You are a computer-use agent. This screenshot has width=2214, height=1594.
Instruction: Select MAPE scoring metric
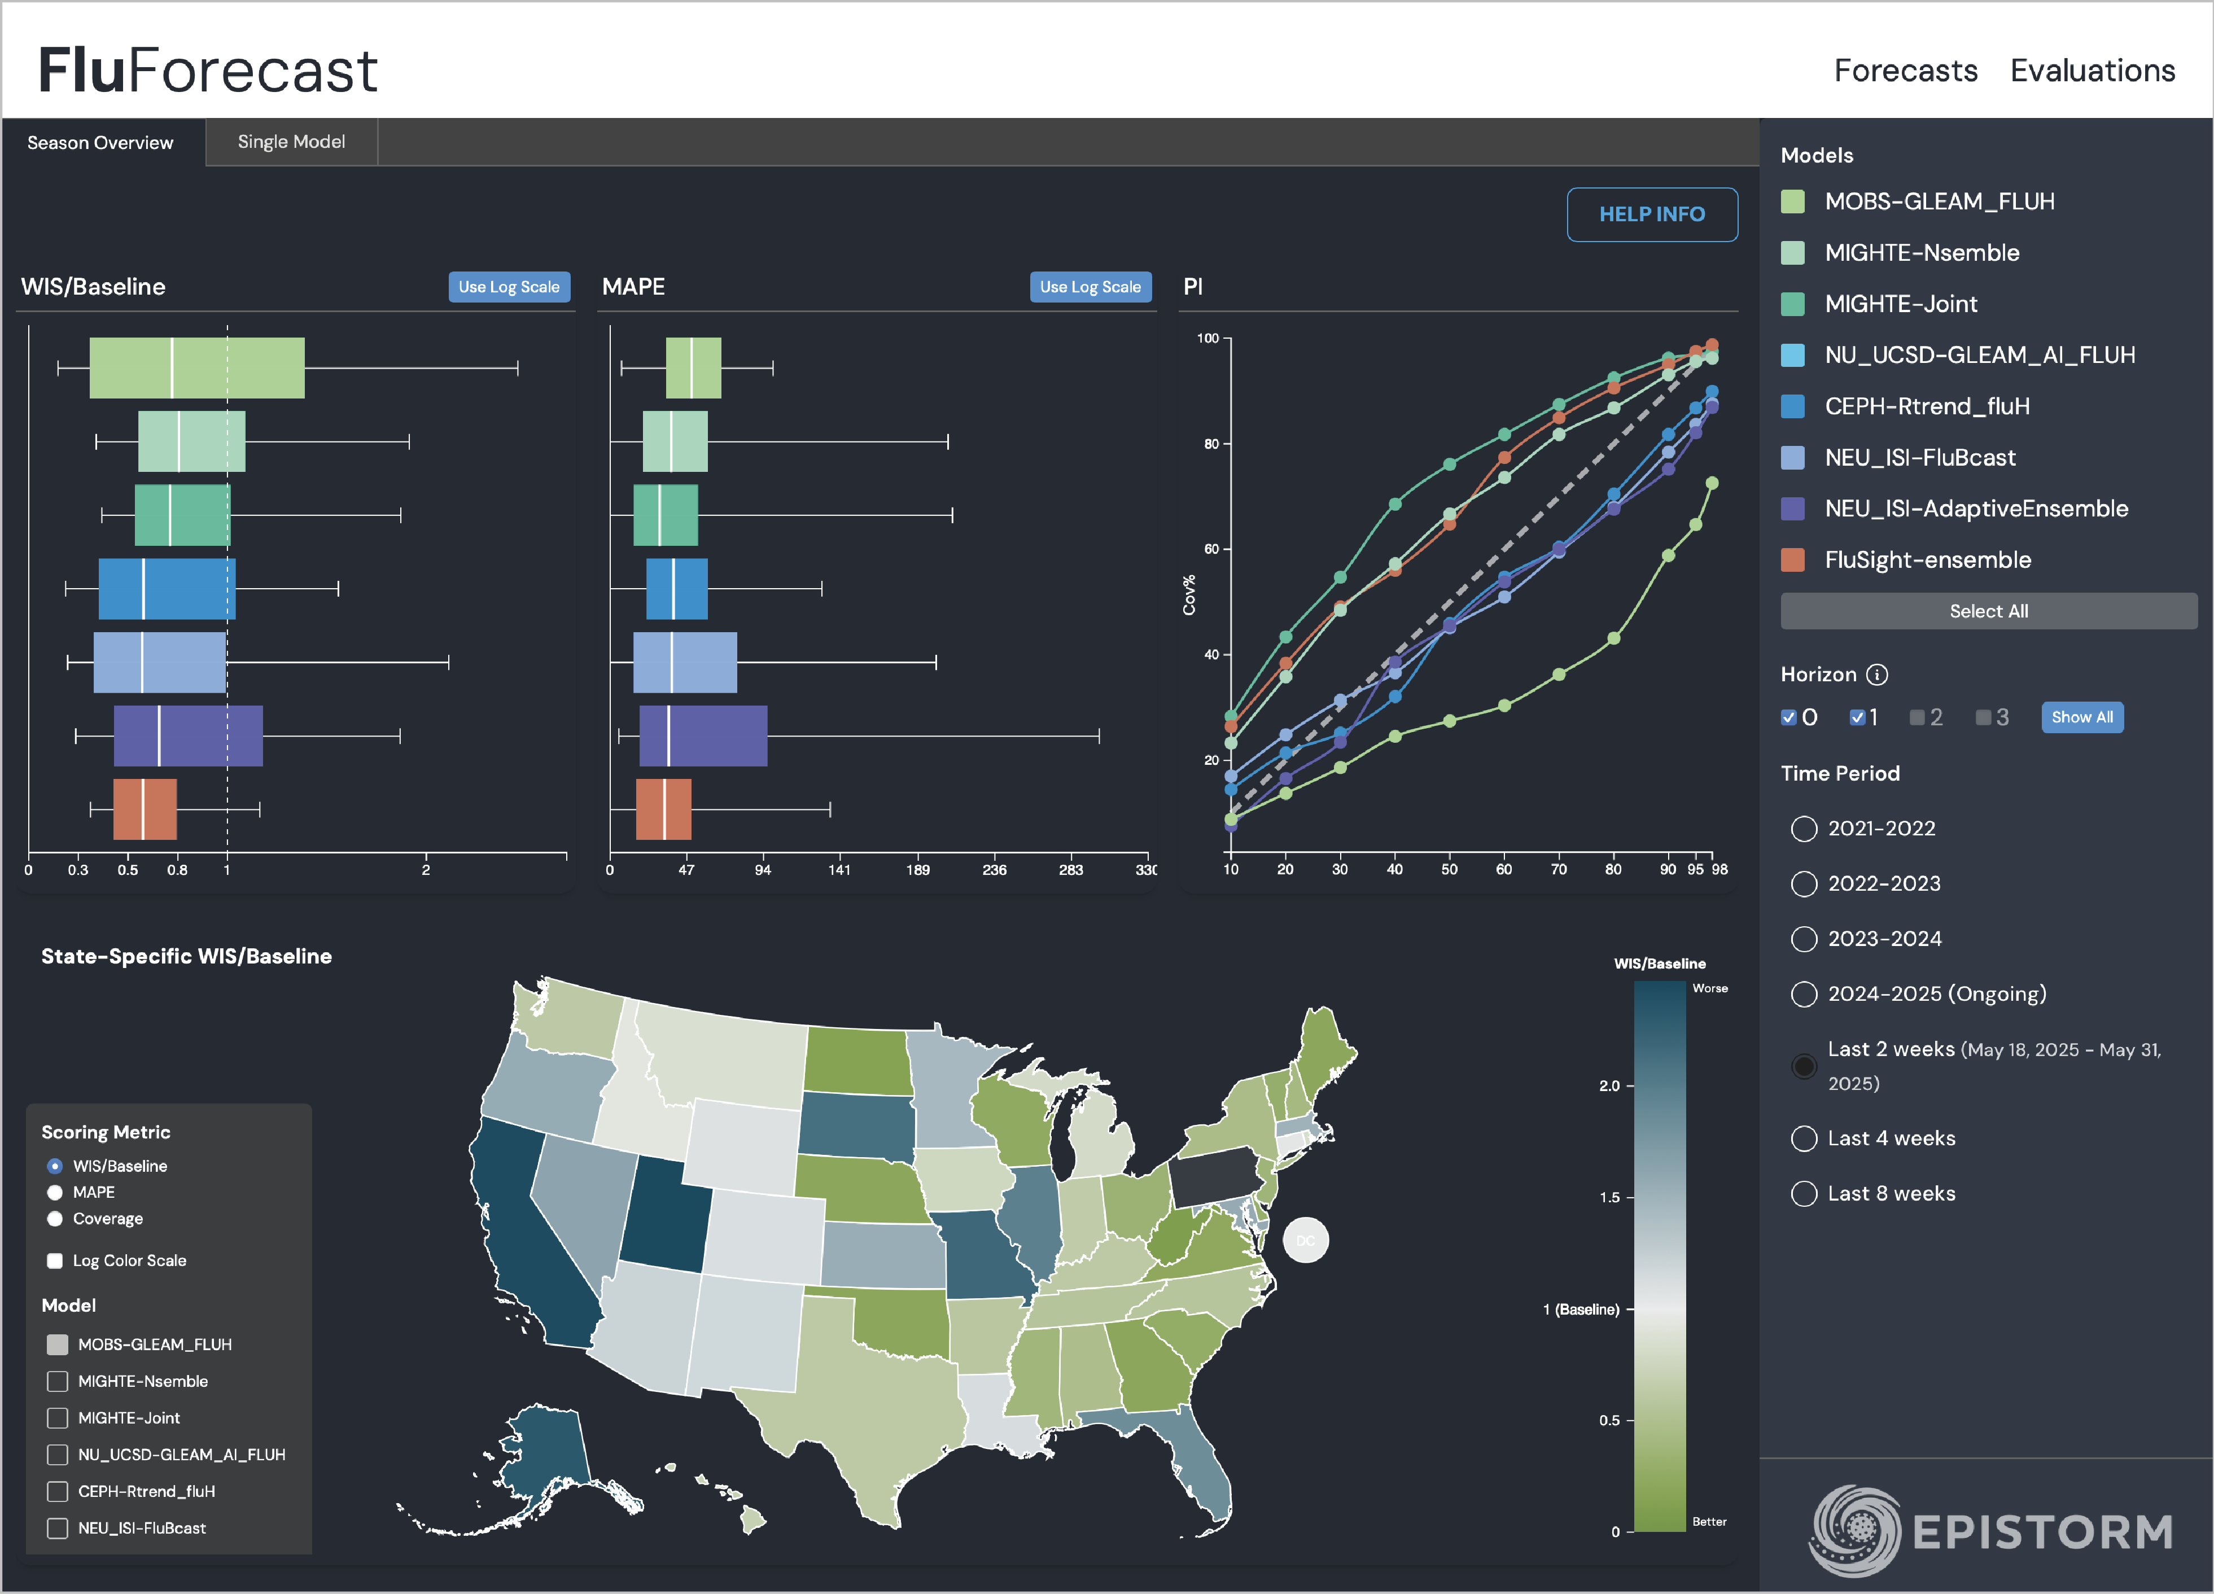tap(55, 1193)
